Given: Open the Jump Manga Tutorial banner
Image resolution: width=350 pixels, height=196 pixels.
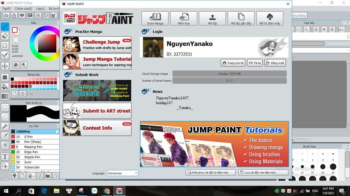Looking at the screenshot, I should pyautogui.click(x=97, y=62).
